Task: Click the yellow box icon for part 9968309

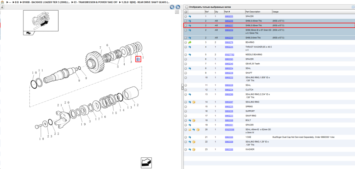Action: [x=194, y=142]
